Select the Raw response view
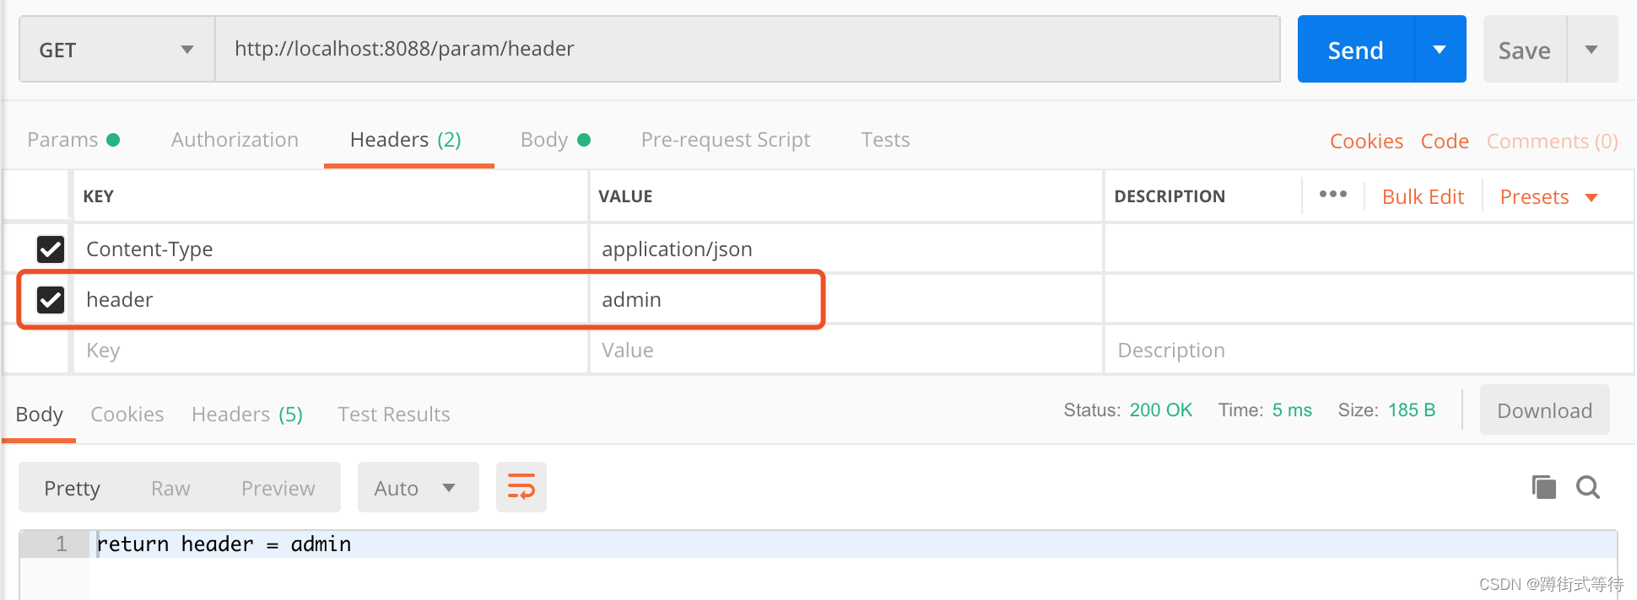Image resolution: width=1637 pixels, height=600 pixels. click(x=170, y=489)
